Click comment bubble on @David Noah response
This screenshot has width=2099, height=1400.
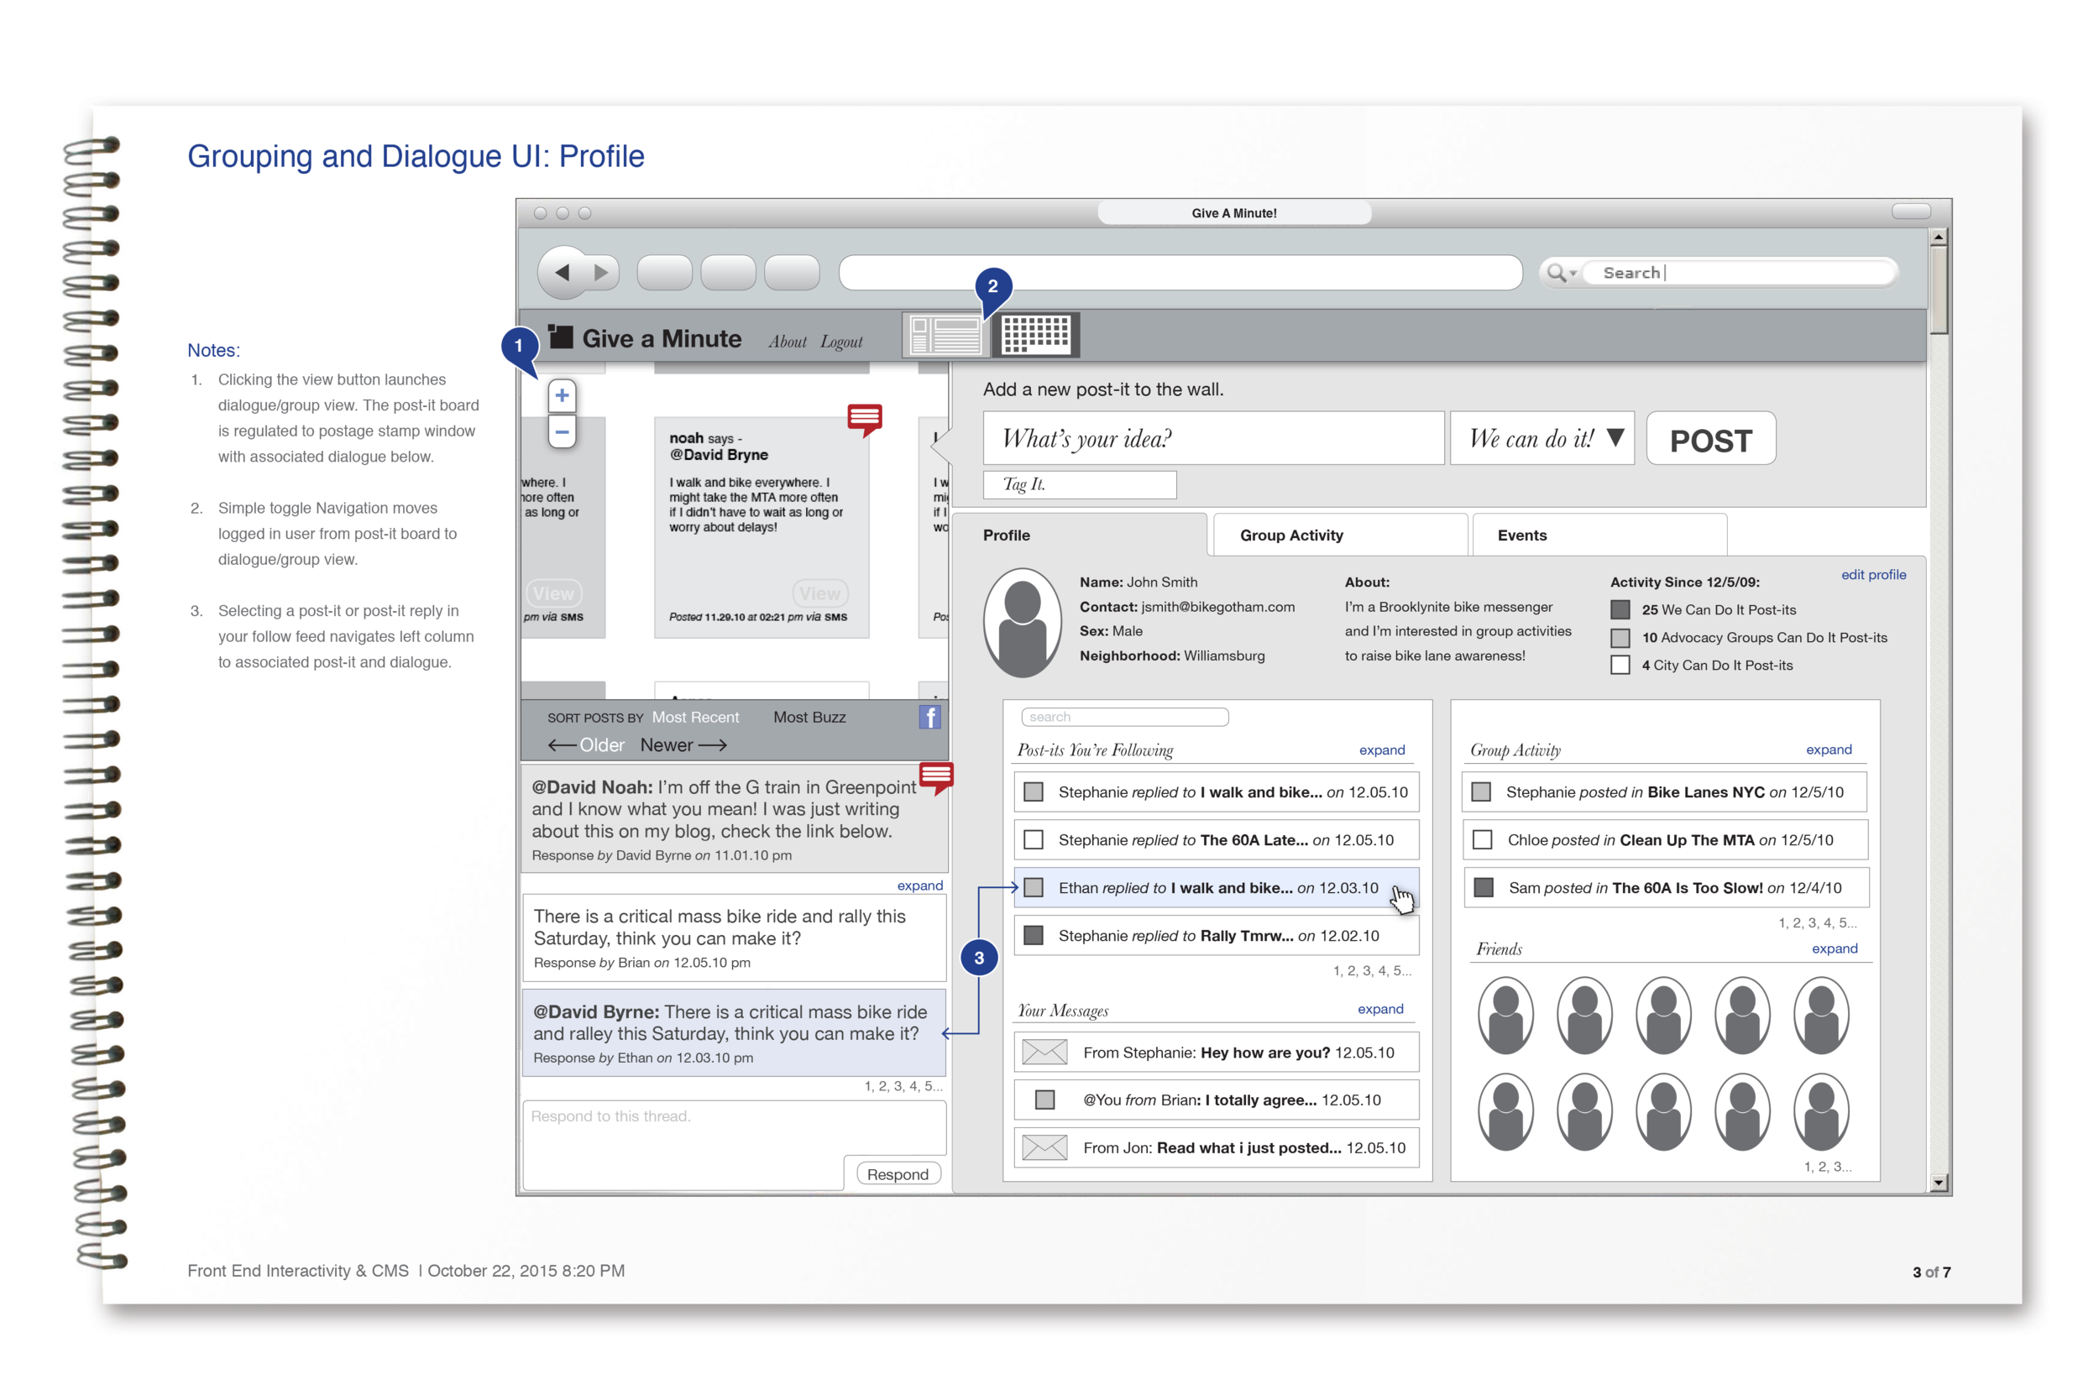[x=936, y=778]
